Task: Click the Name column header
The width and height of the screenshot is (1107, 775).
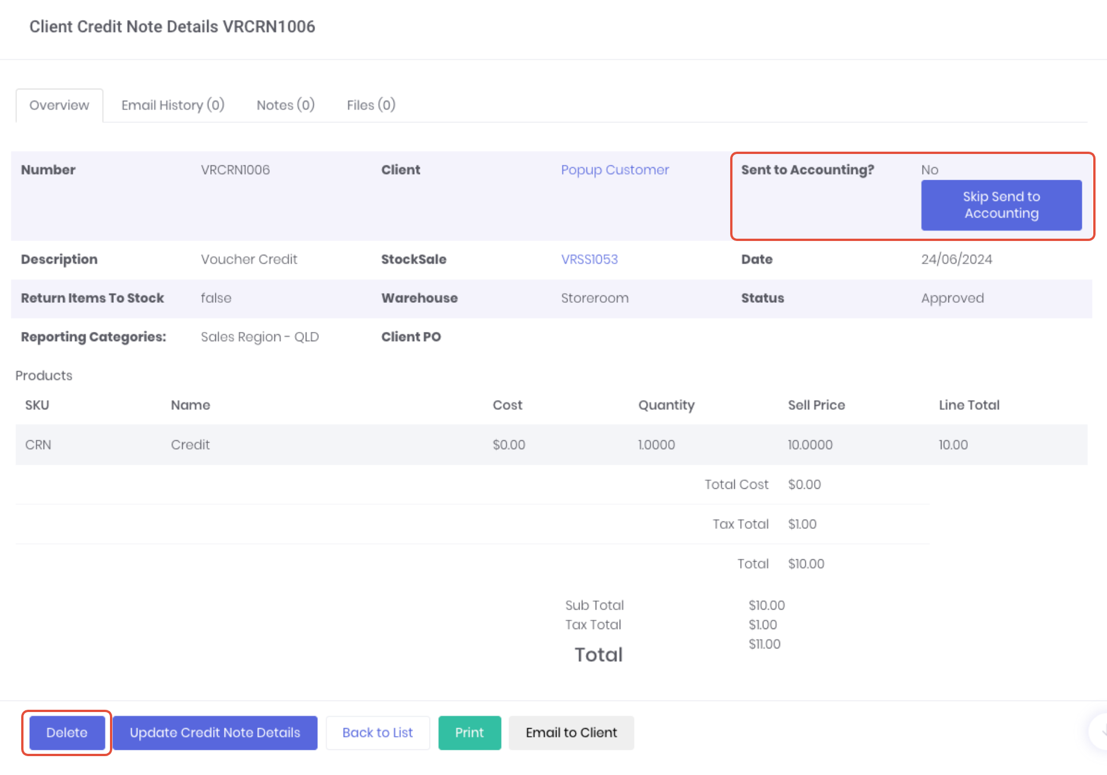Action: (190, 405)
